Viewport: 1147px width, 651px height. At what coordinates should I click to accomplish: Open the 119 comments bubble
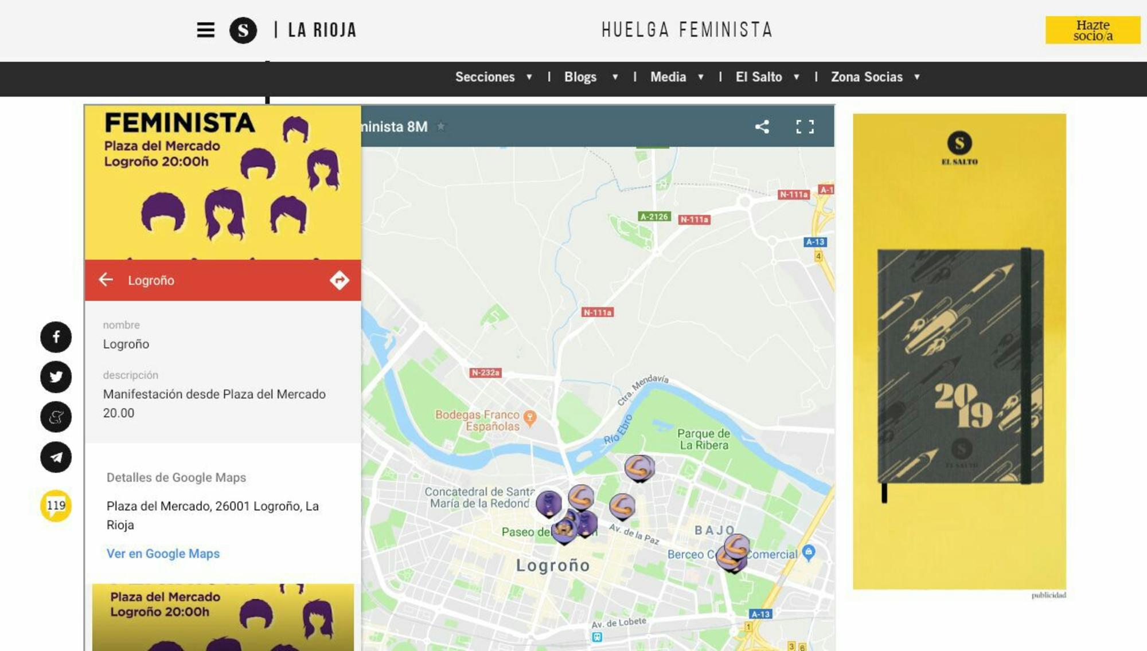click(56, 505)
